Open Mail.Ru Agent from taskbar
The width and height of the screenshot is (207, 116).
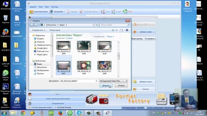pyautogui.click(x=70, y=113)
